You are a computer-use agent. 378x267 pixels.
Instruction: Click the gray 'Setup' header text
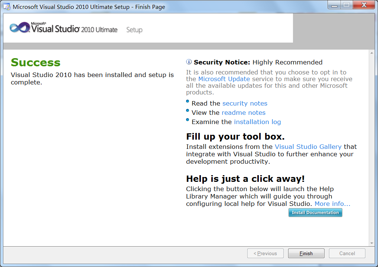[134, 30]
